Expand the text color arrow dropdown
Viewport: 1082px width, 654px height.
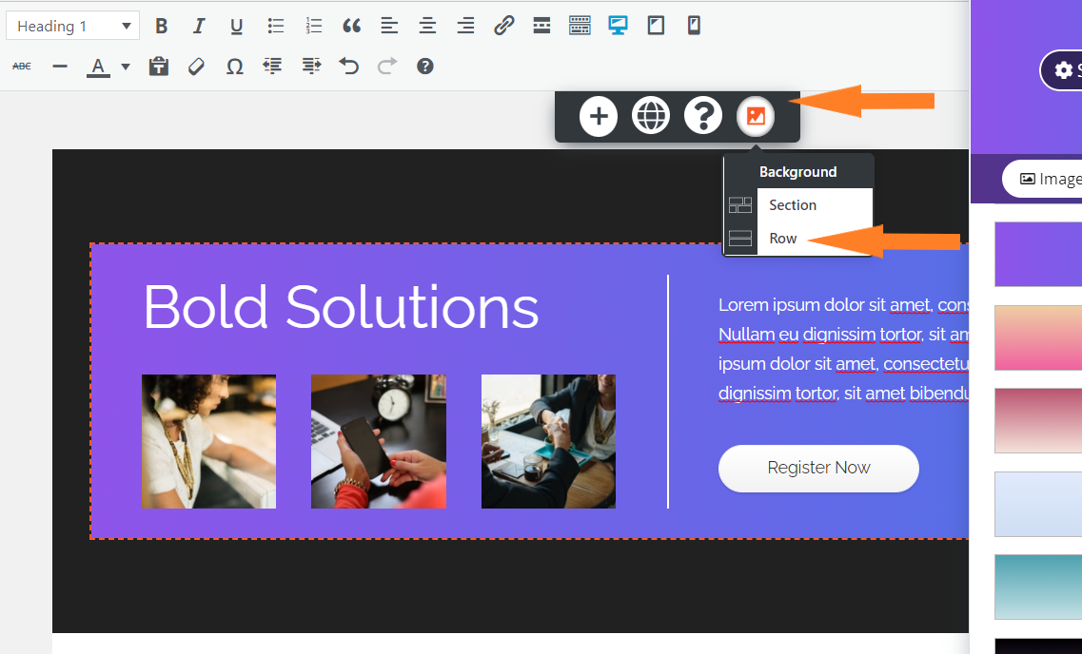point(126,67)
